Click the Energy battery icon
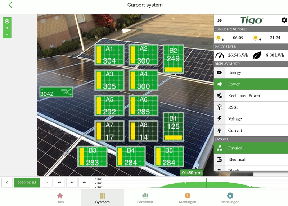Screen dimensions: 288x206 [x=220, y=72]
